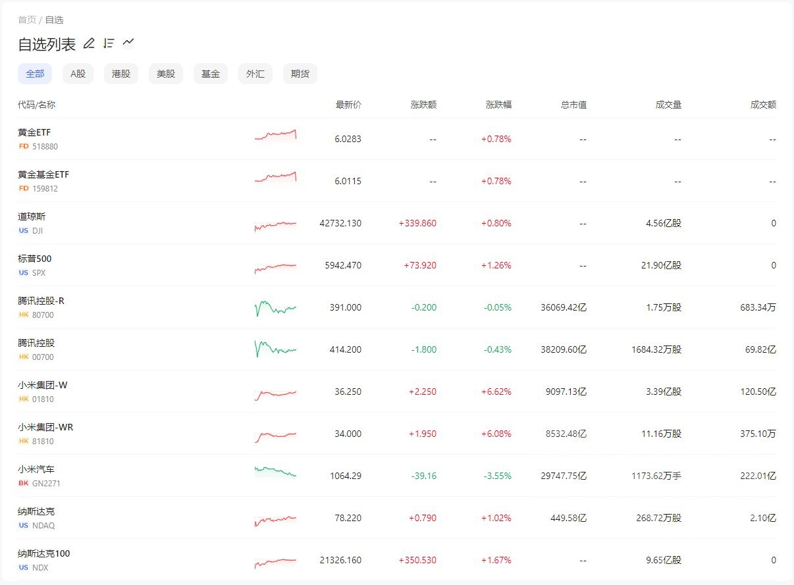
Task: Click the 全部 tab to show all stocks
Action: (x=35, y=74)
